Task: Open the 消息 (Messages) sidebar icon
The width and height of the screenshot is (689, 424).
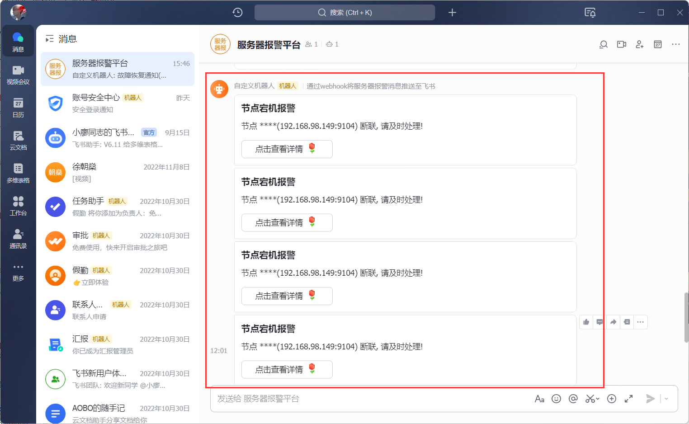Action: pos(18,41)
